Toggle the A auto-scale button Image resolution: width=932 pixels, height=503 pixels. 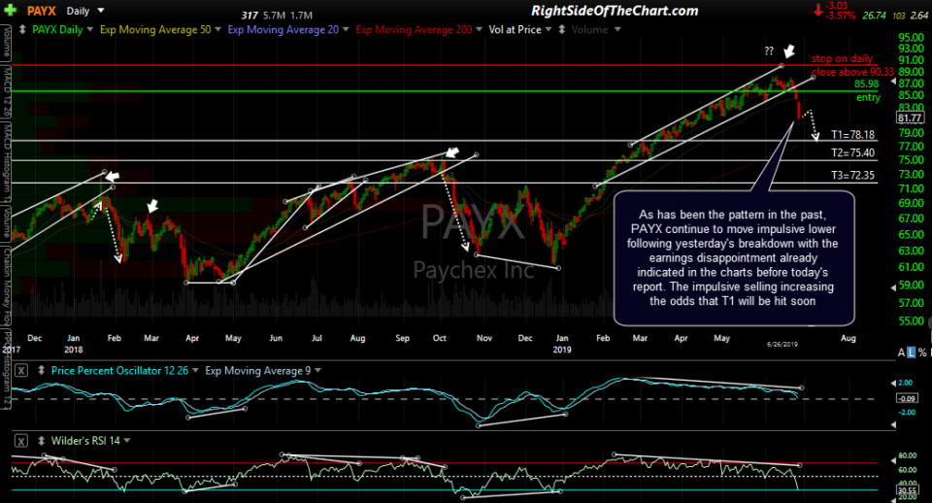[902, 352]
